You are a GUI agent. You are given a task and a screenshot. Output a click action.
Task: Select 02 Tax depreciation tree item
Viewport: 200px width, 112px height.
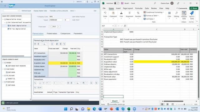pyautogui.click(x=17, y=29)
